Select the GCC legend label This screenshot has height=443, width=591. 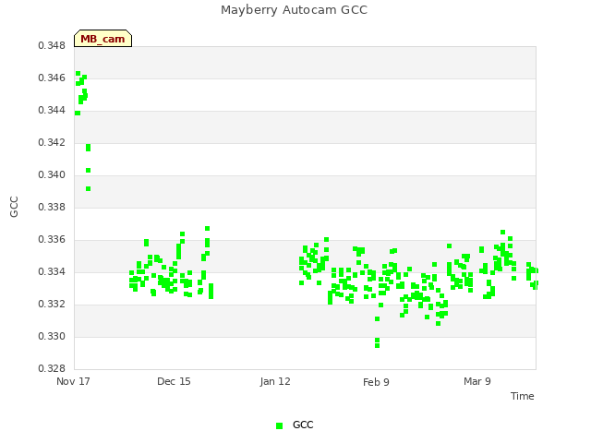click(x=303, y=425)
